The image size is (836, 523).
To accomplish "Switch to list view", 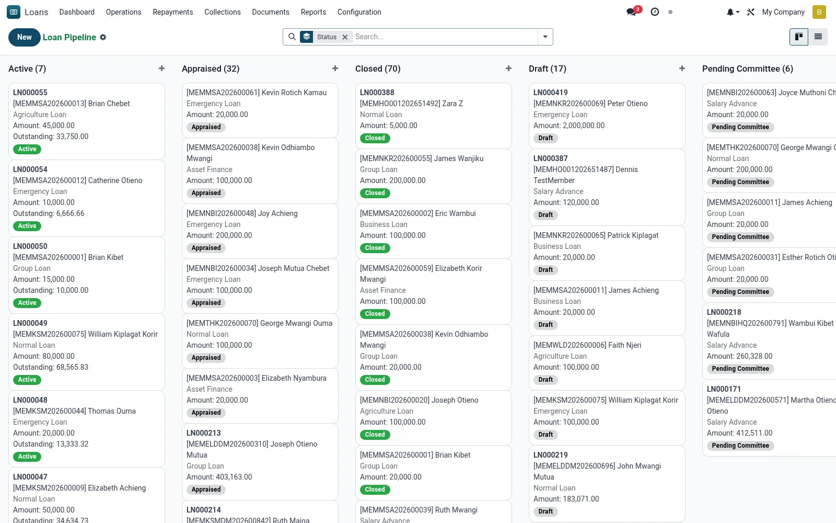I will [818, 37].
